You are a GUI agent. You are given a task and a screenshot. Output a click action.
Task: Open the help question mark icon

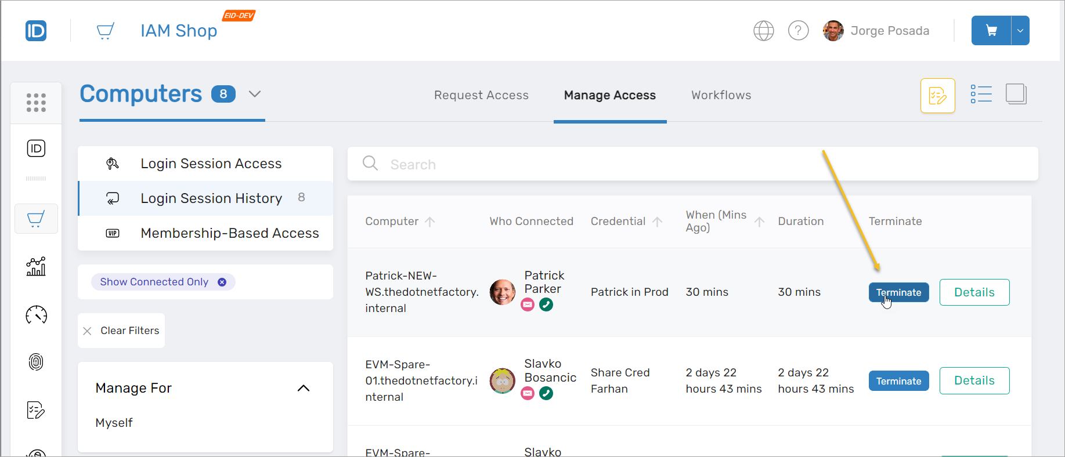click(798, 31)
